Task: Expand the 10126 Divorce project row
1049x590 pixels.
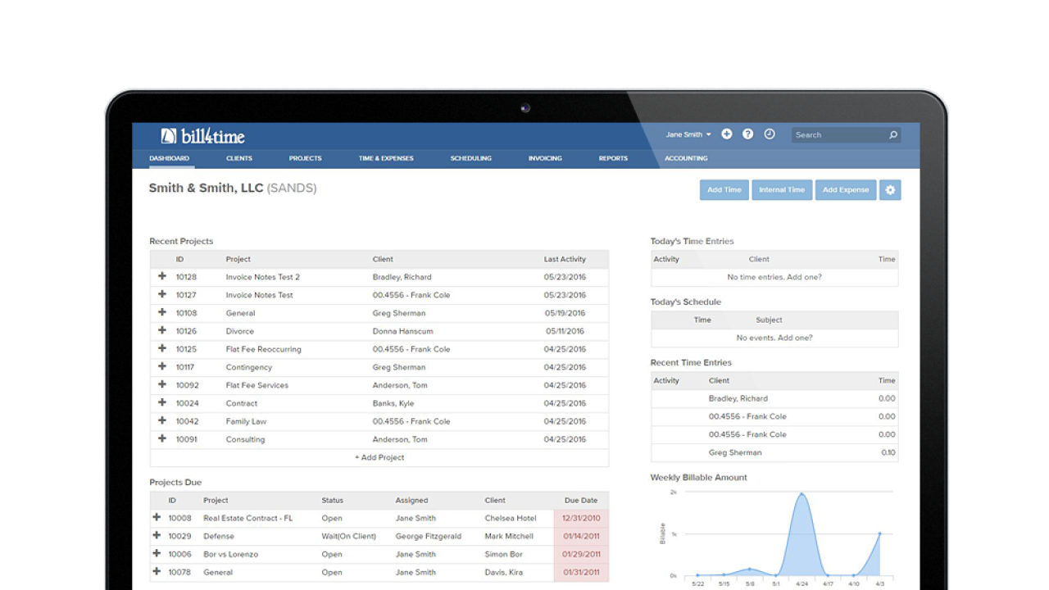Action: pyautogui.click(x=162, y=331)
